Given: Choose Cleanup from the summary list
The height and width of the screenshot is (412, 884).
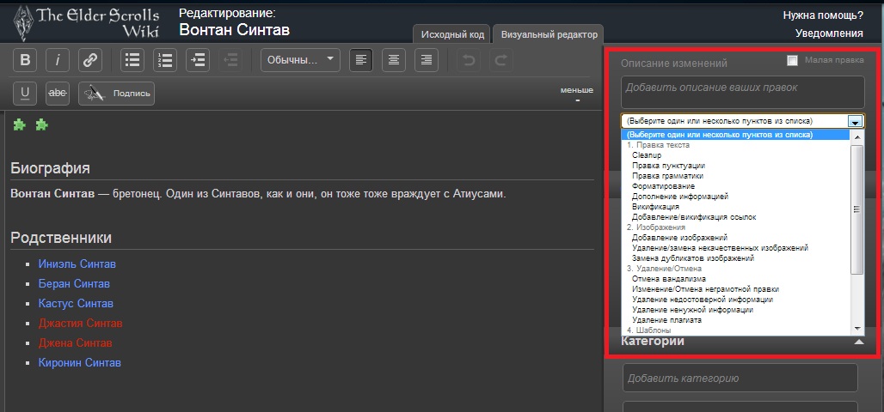Looking at the screenshot, I should [x=647, y=155].
